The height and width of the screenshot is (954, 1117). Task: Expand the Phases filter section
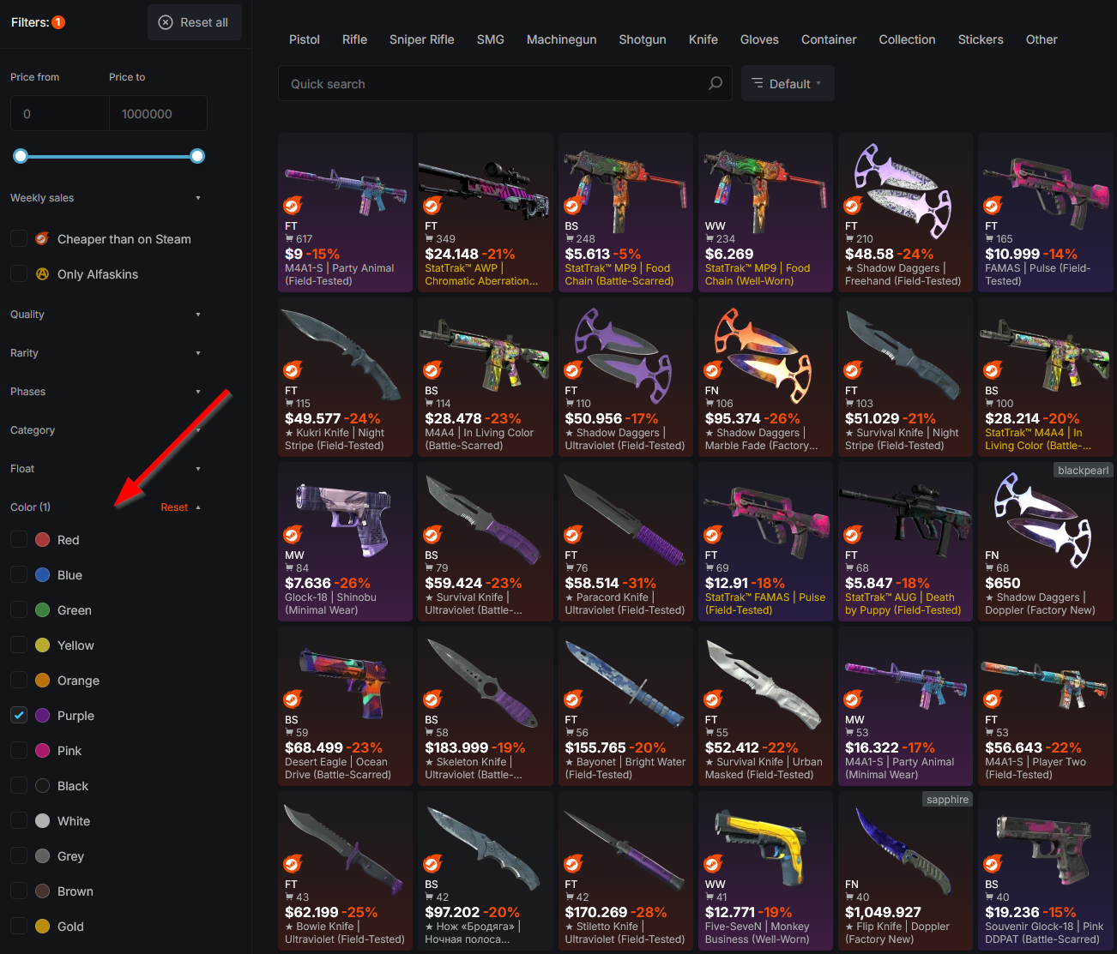point(106,392)
